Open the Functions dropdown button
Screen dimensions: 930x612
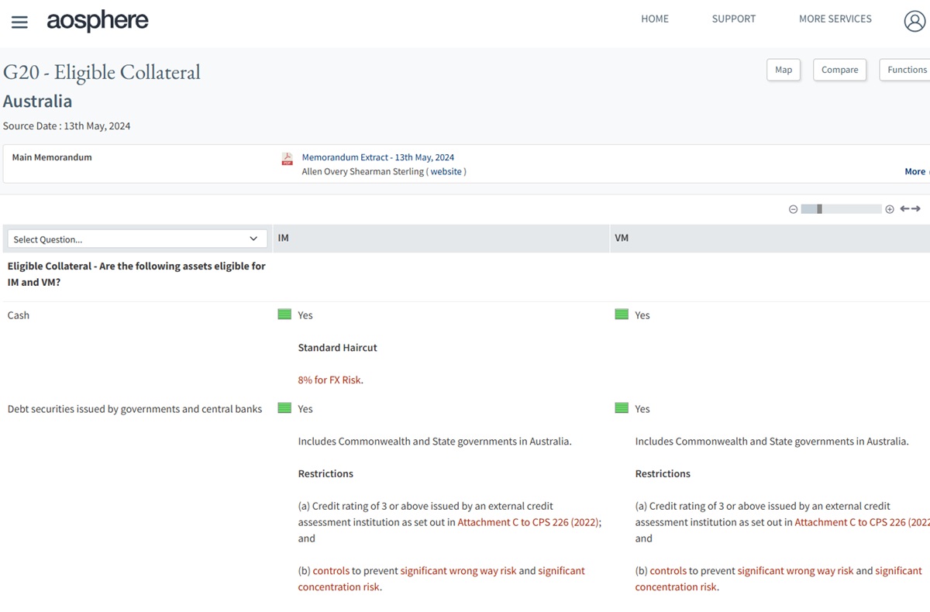click(905, 70)
